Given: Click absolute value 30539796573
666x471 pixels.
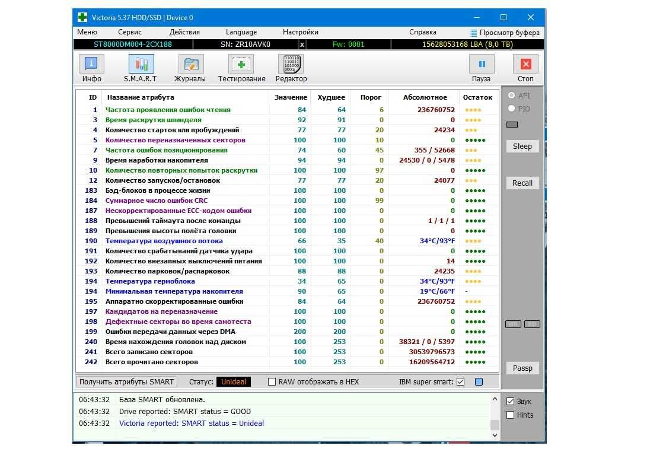Looking at the screenshot, I should click(432, 352).
